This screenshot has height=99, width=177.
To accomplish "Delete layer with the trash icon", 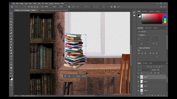I will [x=164, y=95].
